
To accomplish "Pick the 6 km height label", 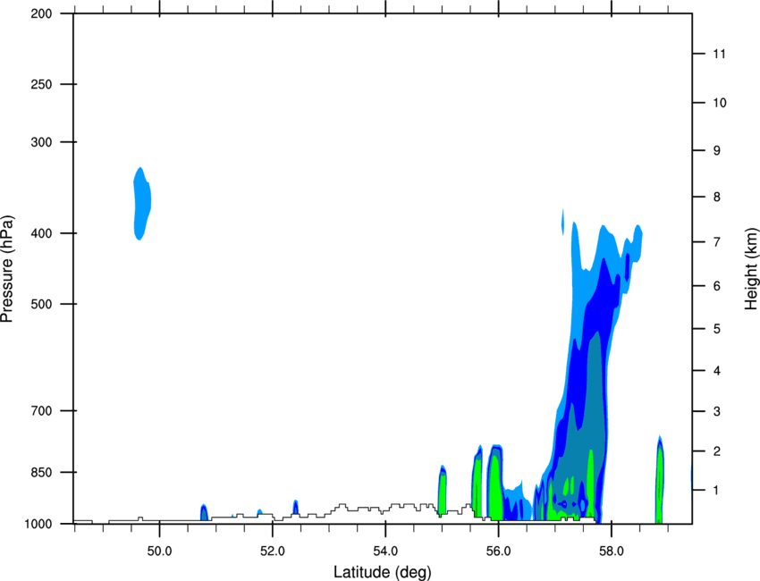I will pos(717,286).
